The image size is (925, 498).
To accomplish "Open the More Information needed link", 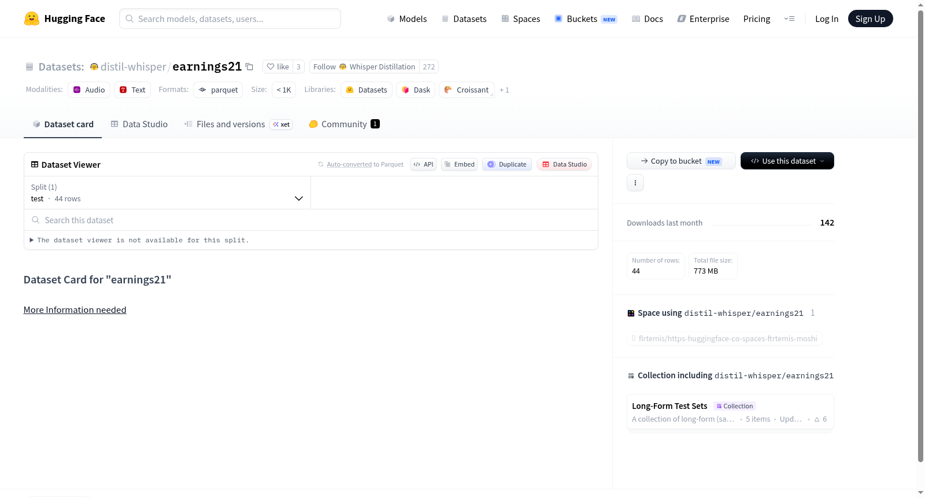I will (75, 310).
